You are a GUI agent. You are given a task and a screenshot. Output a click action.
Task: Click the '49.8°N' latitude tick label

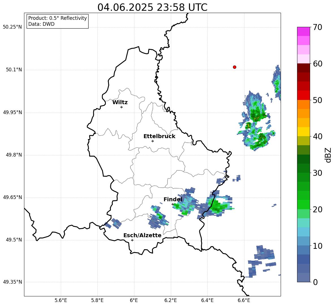pyautogui.click(x=14, y=155)
